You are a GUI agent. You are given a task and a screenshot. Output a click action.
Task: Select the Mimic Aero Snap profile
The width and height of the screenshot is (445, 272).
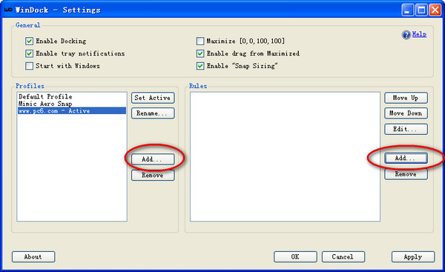coord(72,104)
